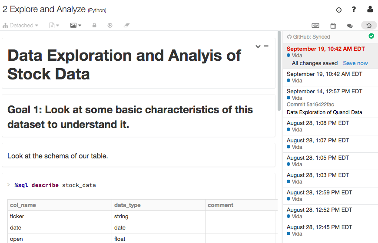
Task: Minimize the title cell with the dash
Action: pyautogui.click(x=266, y=46)
